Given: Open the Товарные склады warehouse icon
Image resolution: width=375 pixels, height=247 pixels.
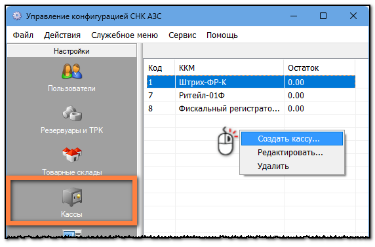Looking at the screenshot, I should pyautogui.click(x=71, y=155).
